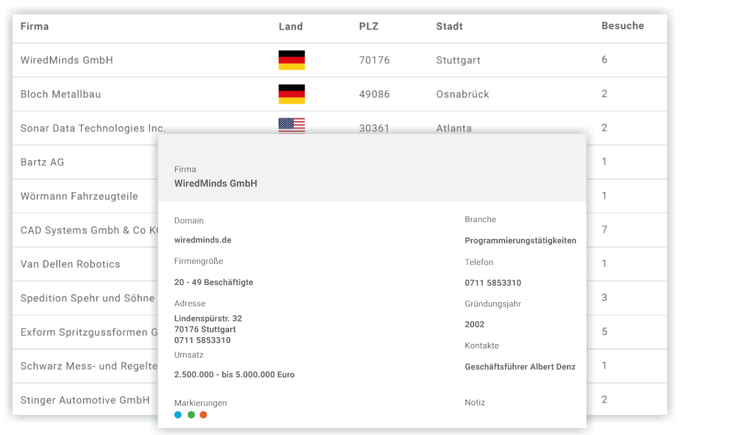Sort table by Land column header

click(291, 26)
